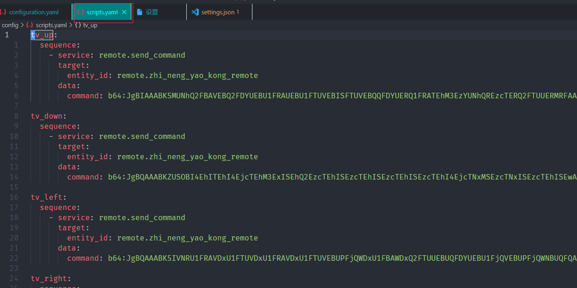Expand the chevron after config breadcrumb
Screen dimensions: 577x288
(22, 25)
